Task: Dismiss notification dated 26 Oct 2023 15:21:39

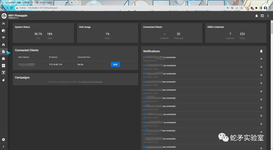Action: tap(261, 132)
